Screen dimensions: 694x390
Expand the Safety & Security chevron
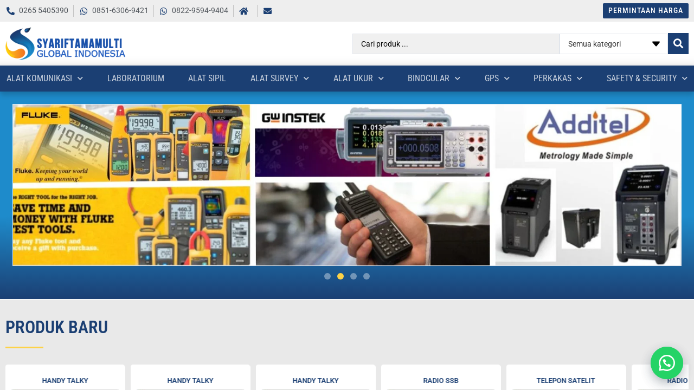click(x=685, y=79)
